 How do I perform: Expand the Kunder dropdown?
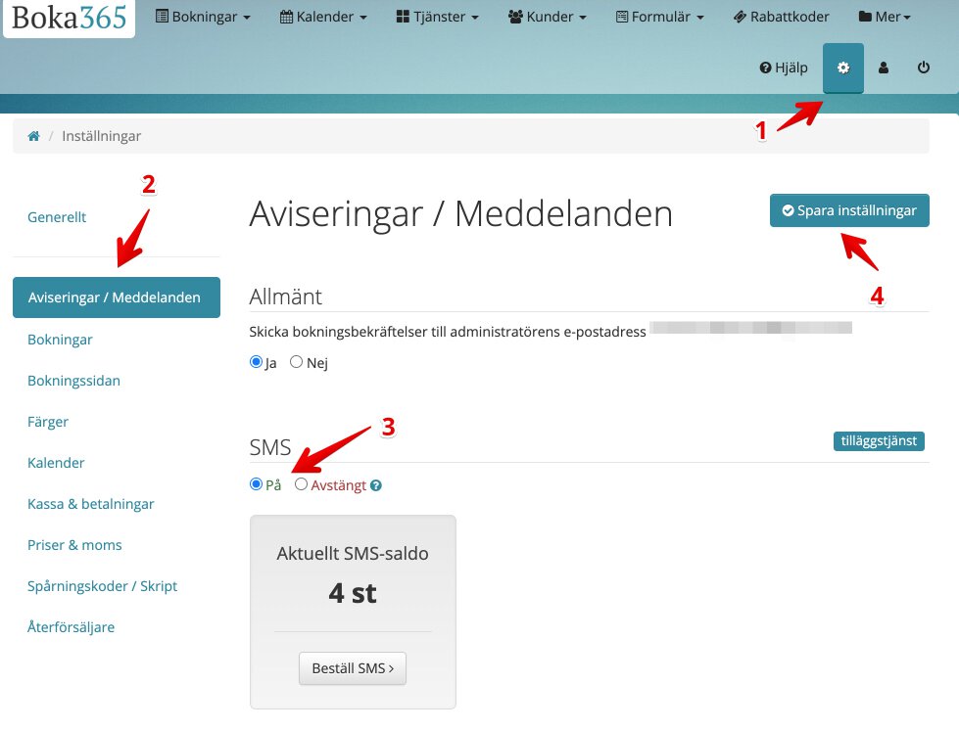547,16
